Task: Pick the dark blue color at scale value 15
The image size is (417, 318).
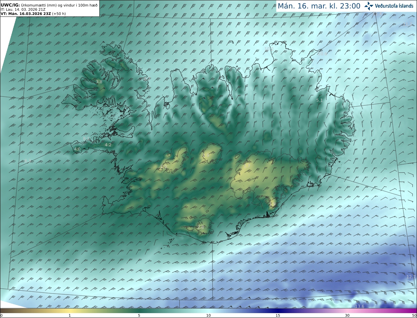Action: (278, 311)
